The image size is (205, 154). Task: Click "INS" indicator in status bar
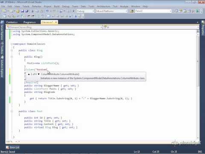tap(200, 152)
